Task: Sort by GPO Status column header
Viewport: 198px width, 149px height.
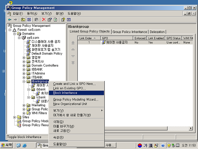Action: click(x=173, y=38)
